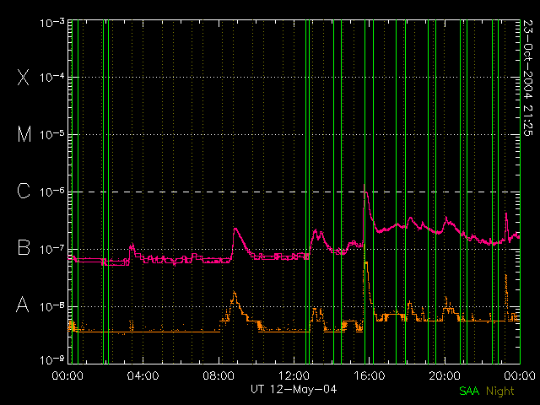Click the 20:00 time axis label

tap(445, 375)
